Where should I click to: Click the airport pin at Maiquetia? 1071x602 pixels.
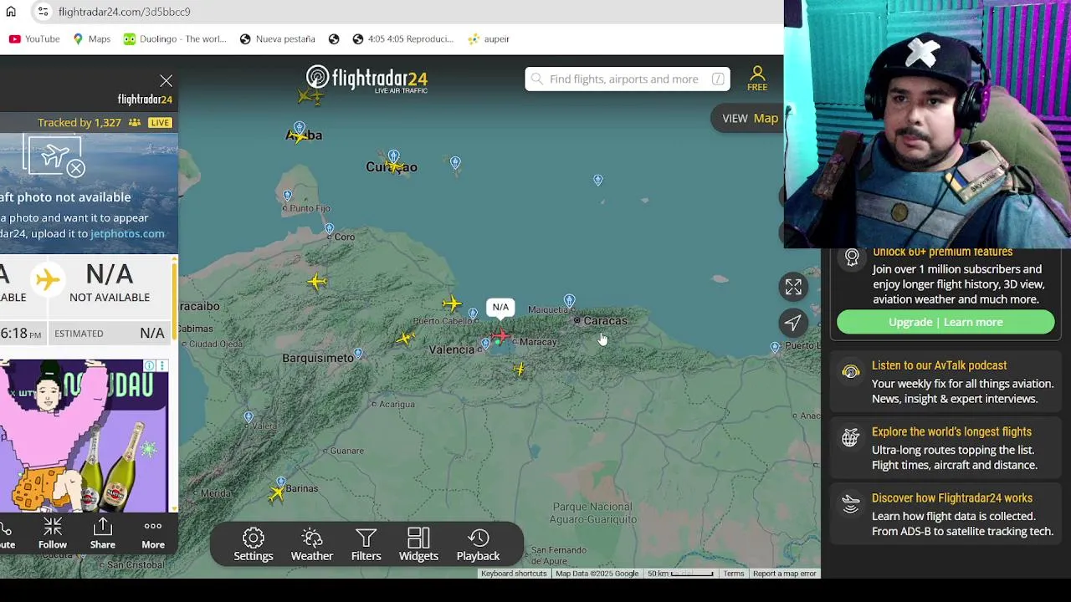coord(569,300)
